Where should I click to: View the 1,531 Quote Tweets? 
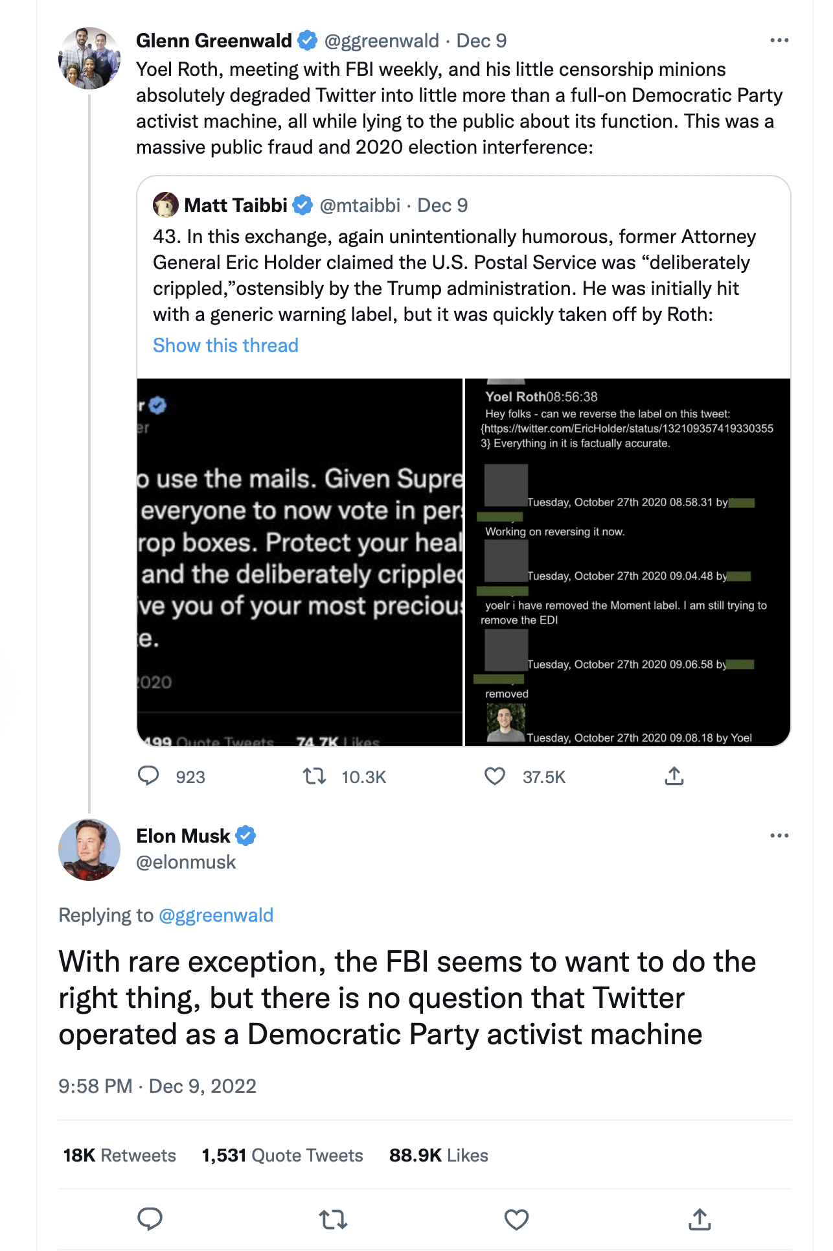pyautogui.click(x=282, y=1155)
